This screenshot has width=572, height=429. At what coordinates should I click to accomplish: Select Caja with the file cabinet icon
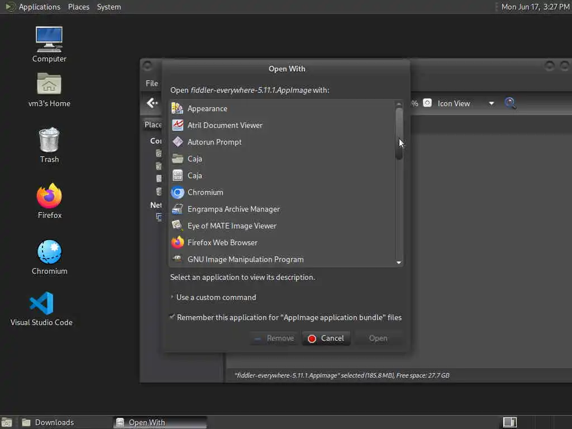177,175
